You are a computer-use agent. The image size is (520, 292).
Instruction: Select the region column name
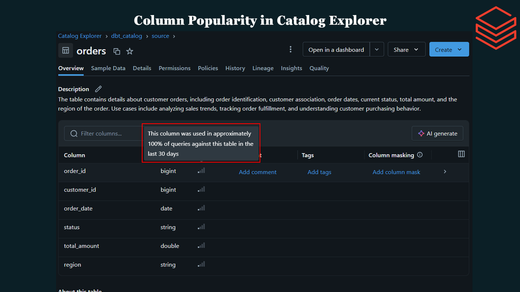(72, 264)
